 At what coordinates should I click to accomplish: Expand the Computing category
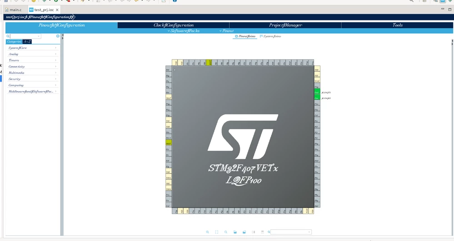coord(32,85)
